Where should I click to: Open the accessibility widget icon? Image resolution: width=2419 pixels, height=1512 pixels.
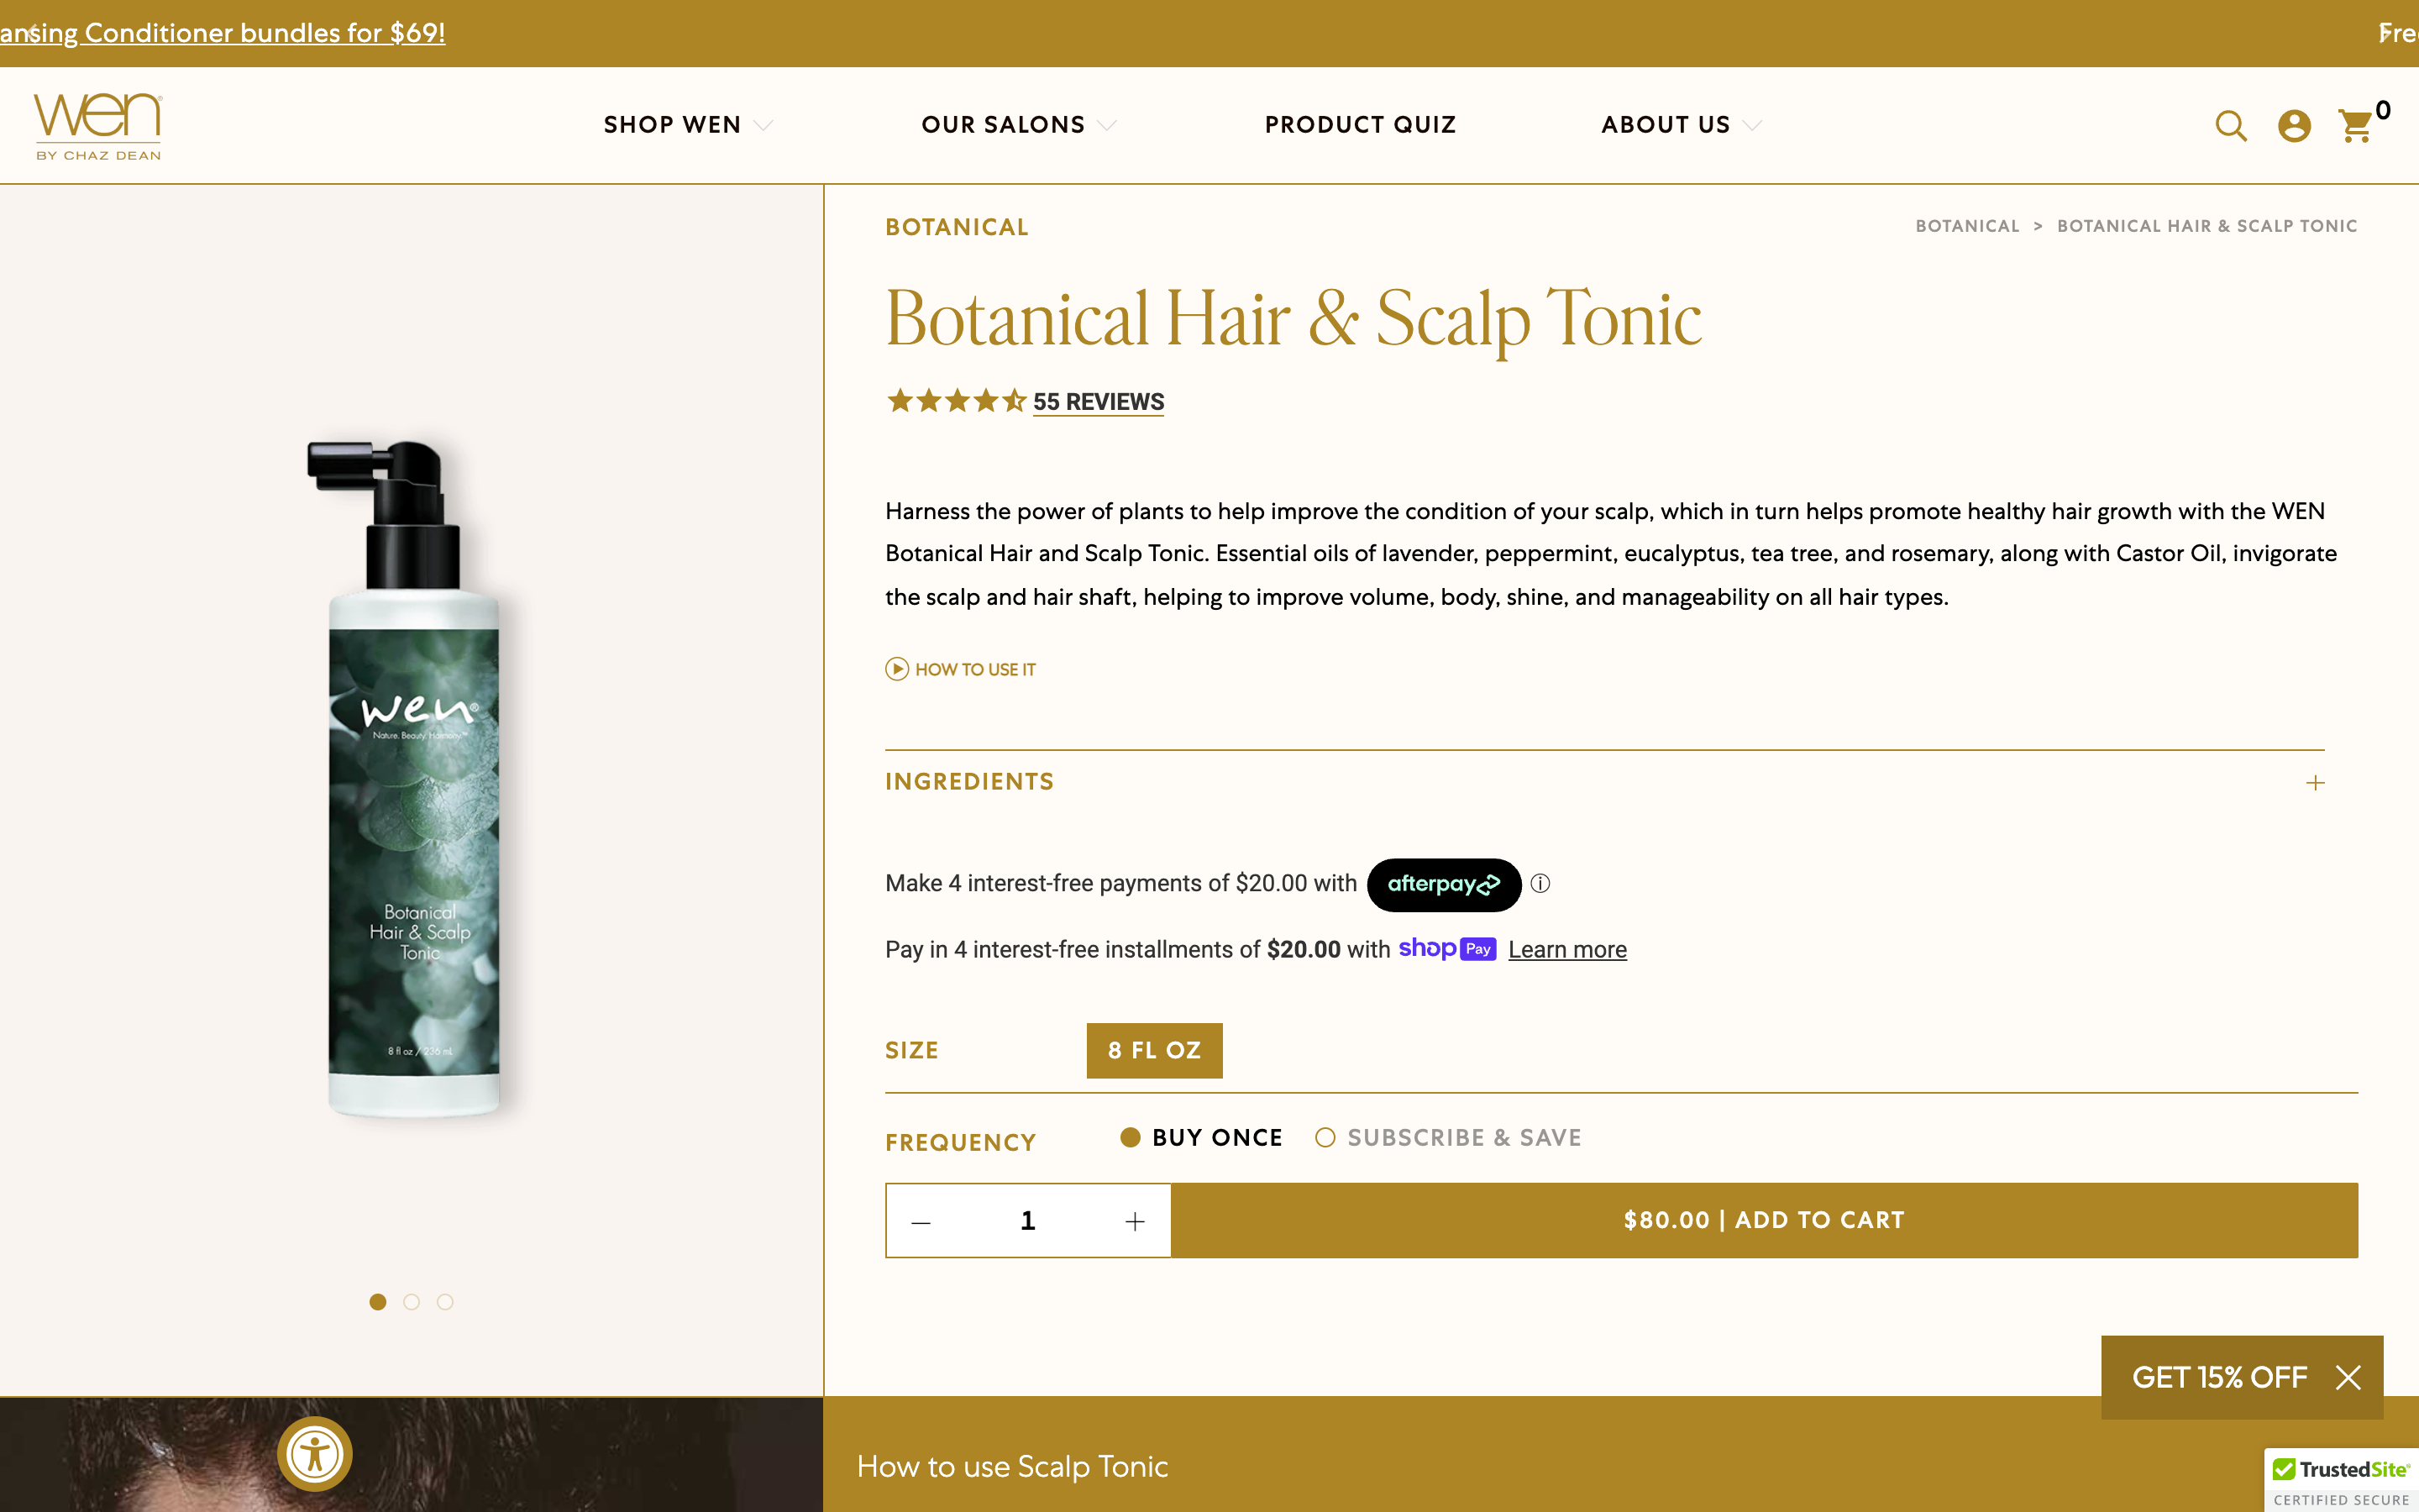[x=315, y=1453]
